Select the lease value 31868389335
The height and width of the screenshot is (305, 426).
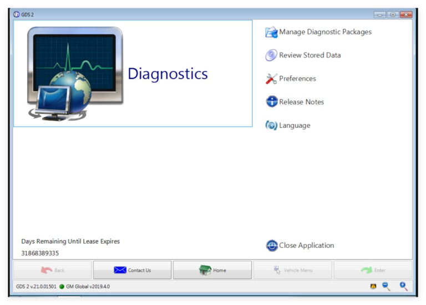click(x=40, y=253)
